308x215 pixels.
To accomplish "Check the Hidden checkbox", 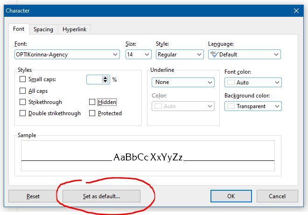I will (x=92, y=102).
